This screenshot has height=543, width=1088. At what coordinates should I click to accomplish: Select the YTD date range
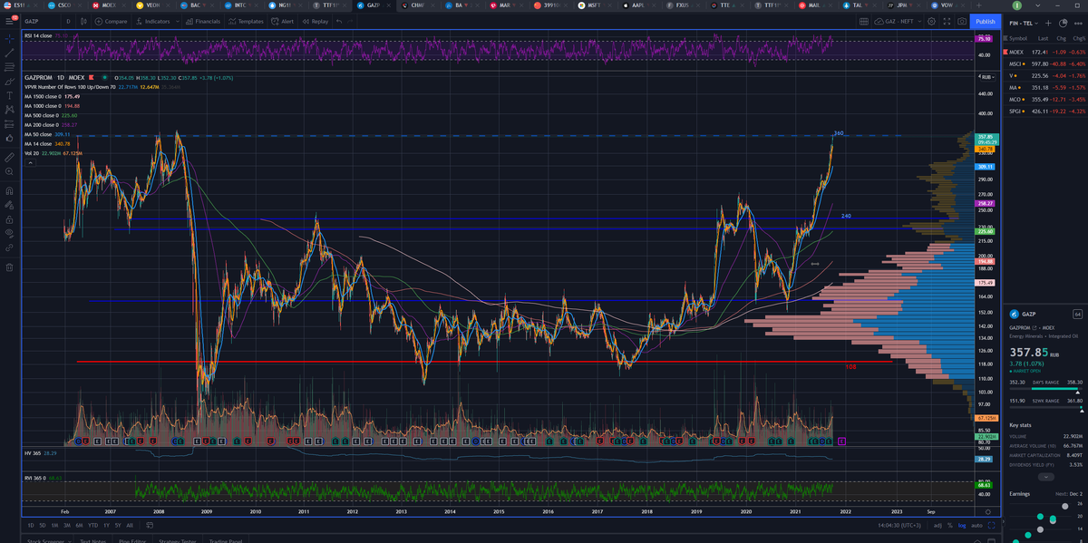click(92, 525)
